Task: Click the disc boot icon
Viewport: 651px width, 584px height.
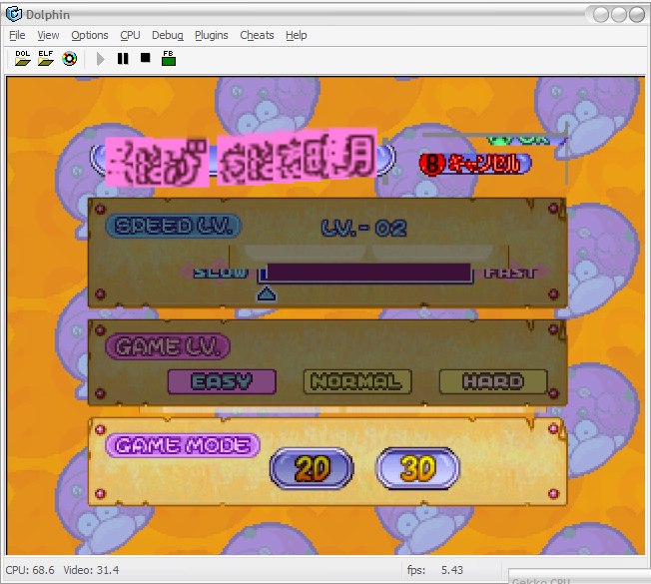Action: (x=69, y=59)
